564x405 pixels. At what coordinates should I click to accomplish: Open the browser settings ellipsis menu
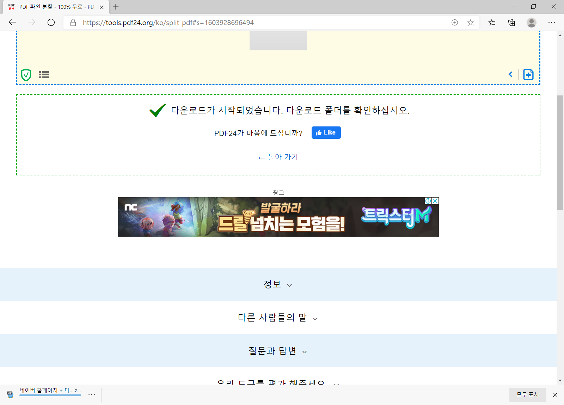click(x=552, y=22)
